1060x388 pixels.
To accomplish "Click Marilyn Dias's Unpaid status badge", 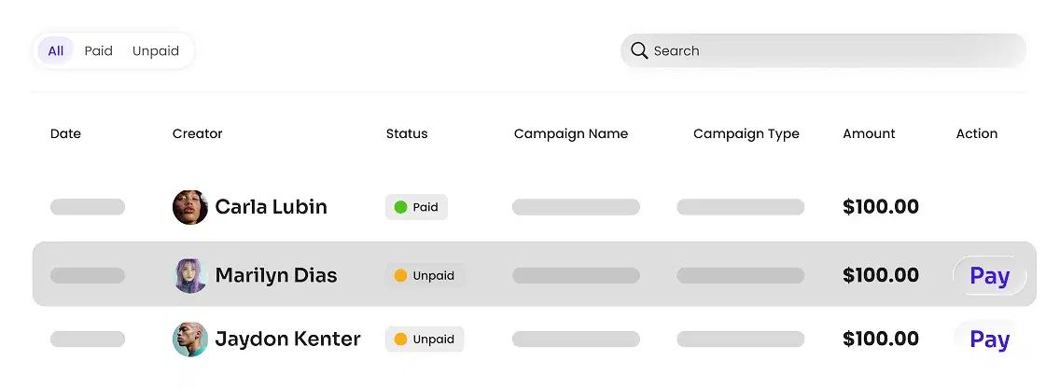I will [425, 275].
